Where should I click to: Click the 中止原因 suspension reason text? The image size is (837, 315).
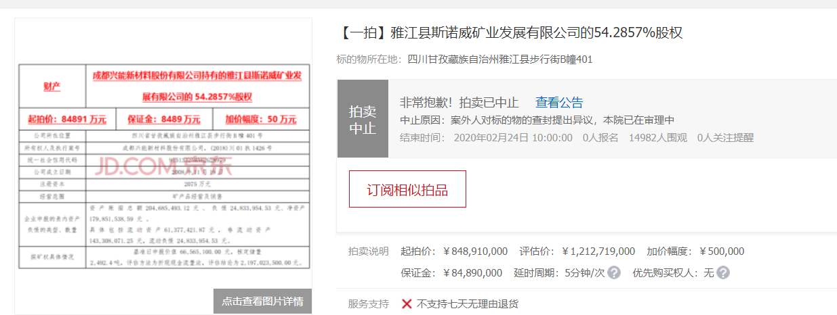click(537, 120)
